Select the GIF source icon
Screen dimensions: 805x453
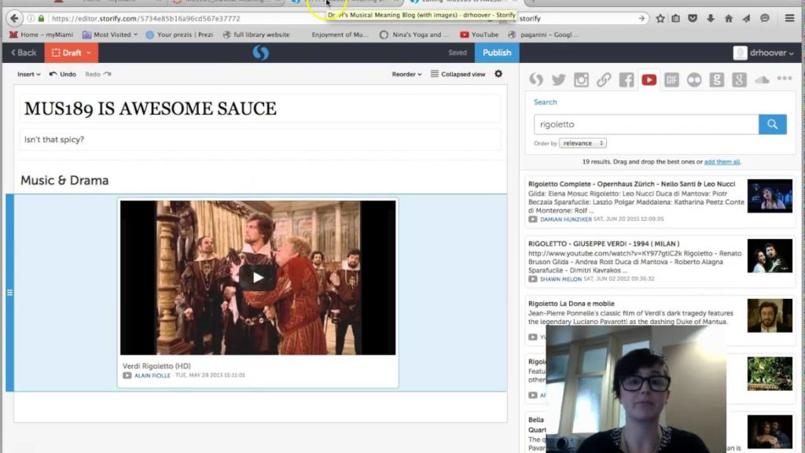pyautogui.click(x=671, y=79)
